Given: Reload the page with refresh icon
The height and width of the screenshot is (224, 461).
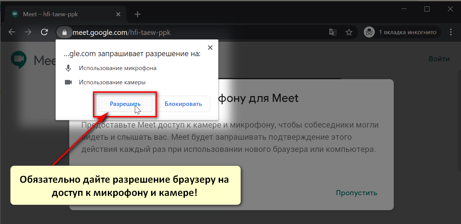Looking at the screenshot, I should 44,32.
